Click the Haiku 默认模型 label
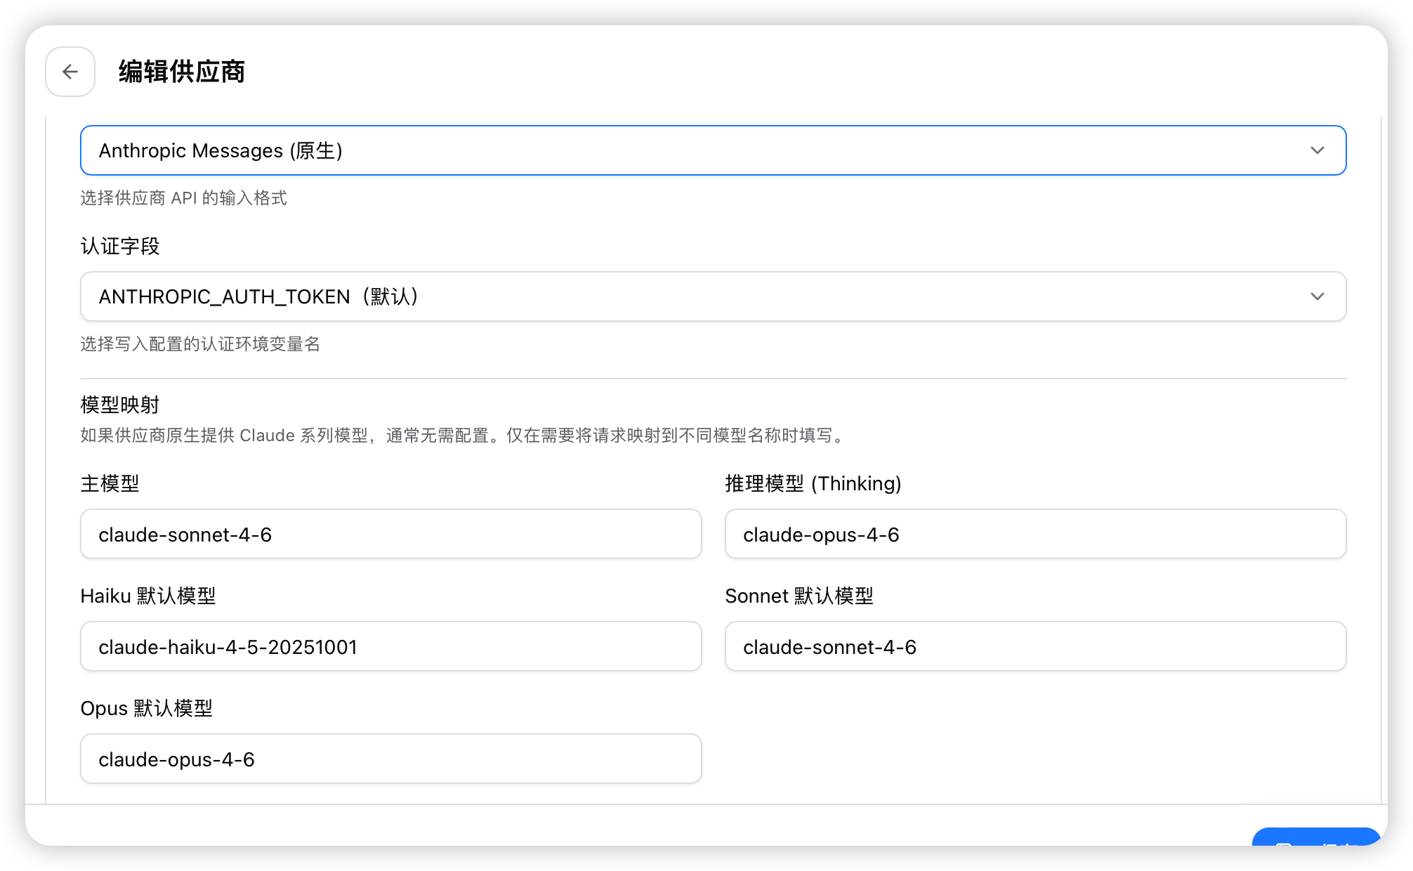 (148, 596)
